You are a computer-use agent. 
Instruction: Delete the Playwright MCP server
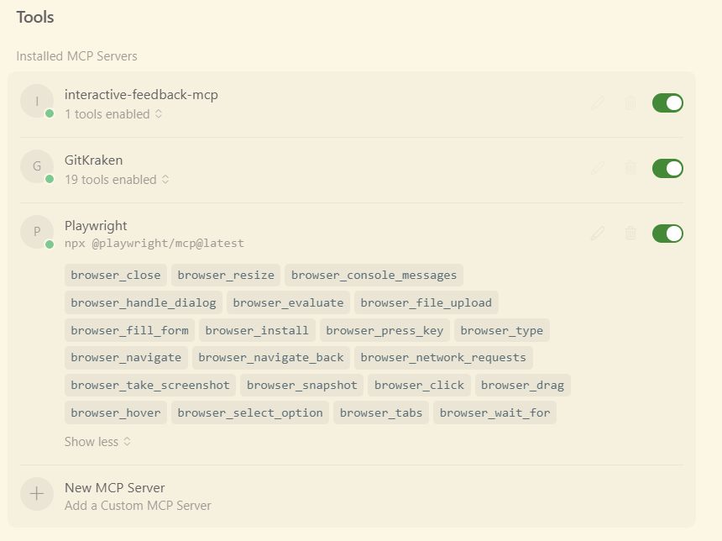coord(630,233)
